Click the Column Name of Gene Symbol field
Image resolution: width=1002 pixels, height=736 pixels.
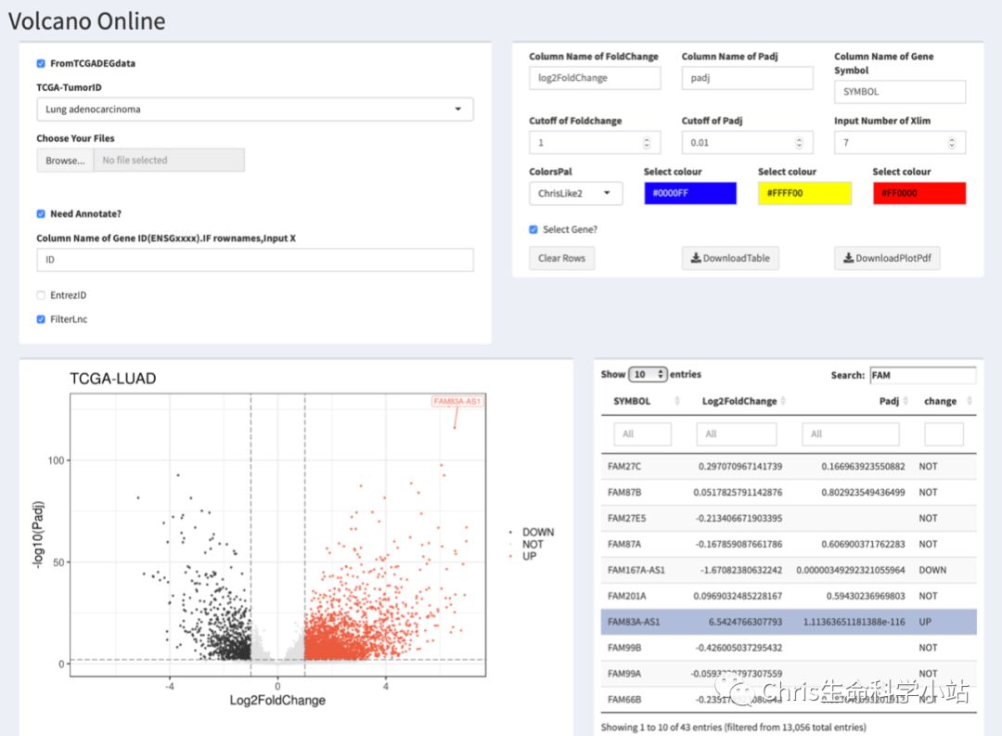pyautogui.click(x=900, y=92)
